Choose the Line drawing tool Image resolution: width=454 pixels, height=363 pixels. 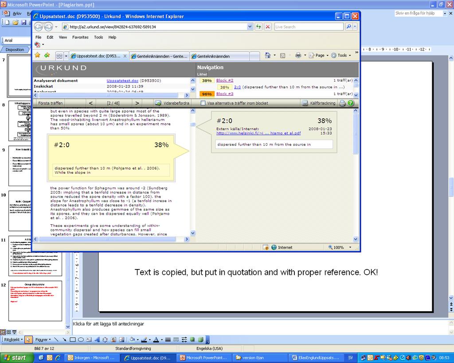tap(56, 340)
